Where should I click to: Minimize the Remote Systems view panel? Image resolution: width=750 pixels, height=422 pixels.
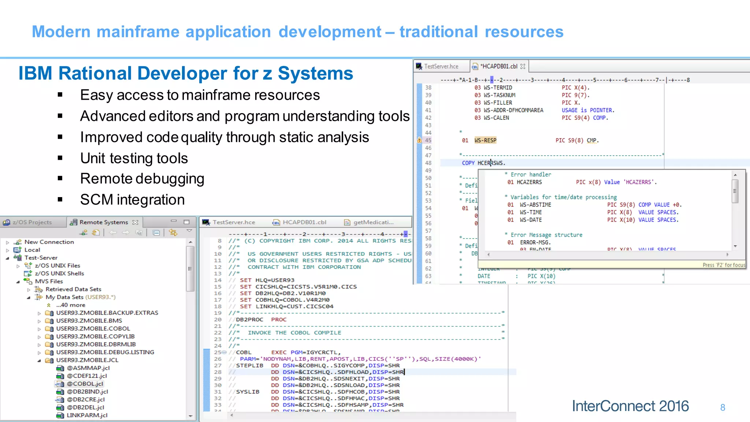[x=174, y=221]
